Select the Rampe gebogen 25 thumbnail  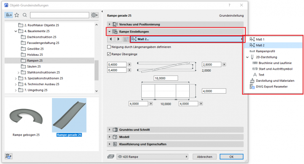click(27, 118)
